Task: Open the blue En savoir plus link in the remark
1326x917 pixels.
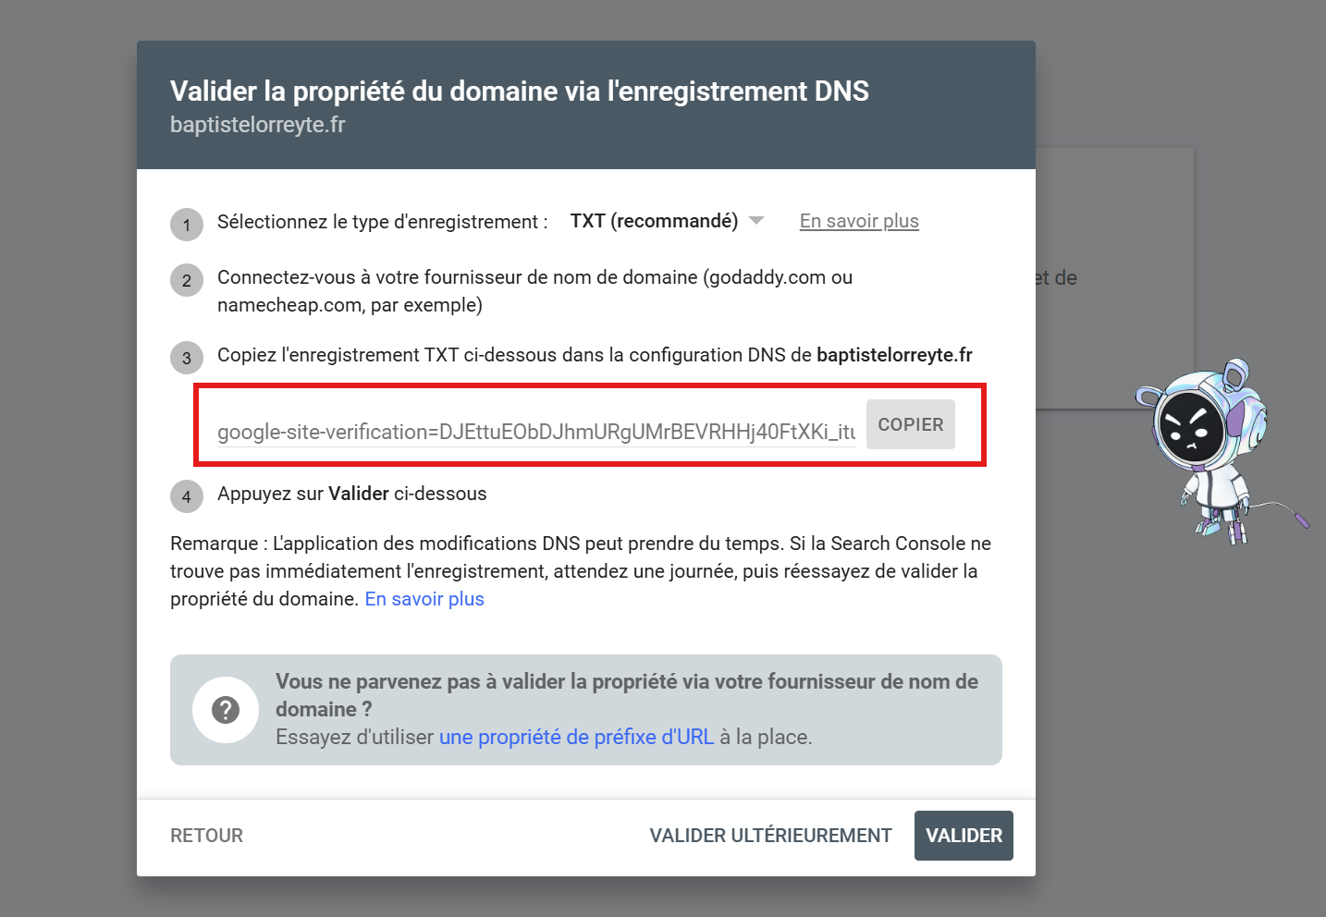Action: [424, 599]
